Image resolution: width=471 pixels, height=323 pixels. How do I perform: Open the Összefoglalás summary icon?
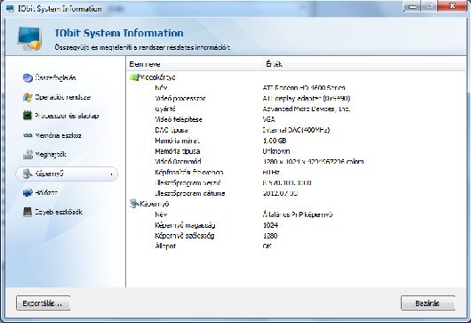coord(28,78)
